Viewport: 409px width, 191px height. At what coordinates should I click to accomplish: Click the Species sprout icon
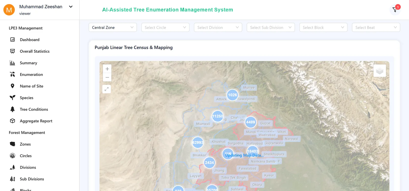pyautogui.click(x=13, y=98)
